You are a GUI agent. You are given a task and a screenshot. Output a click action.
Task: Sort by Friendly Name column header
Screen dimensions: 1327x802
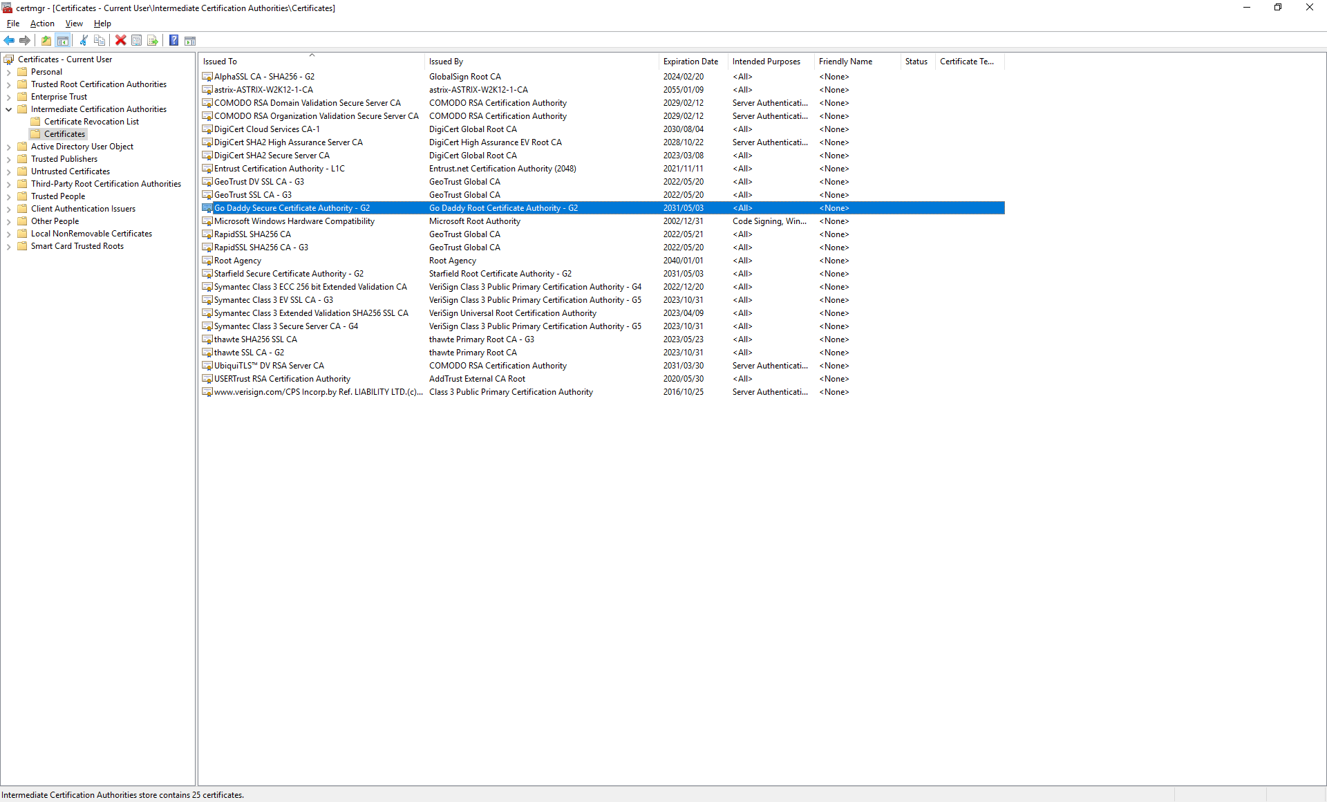click(858, 62)
